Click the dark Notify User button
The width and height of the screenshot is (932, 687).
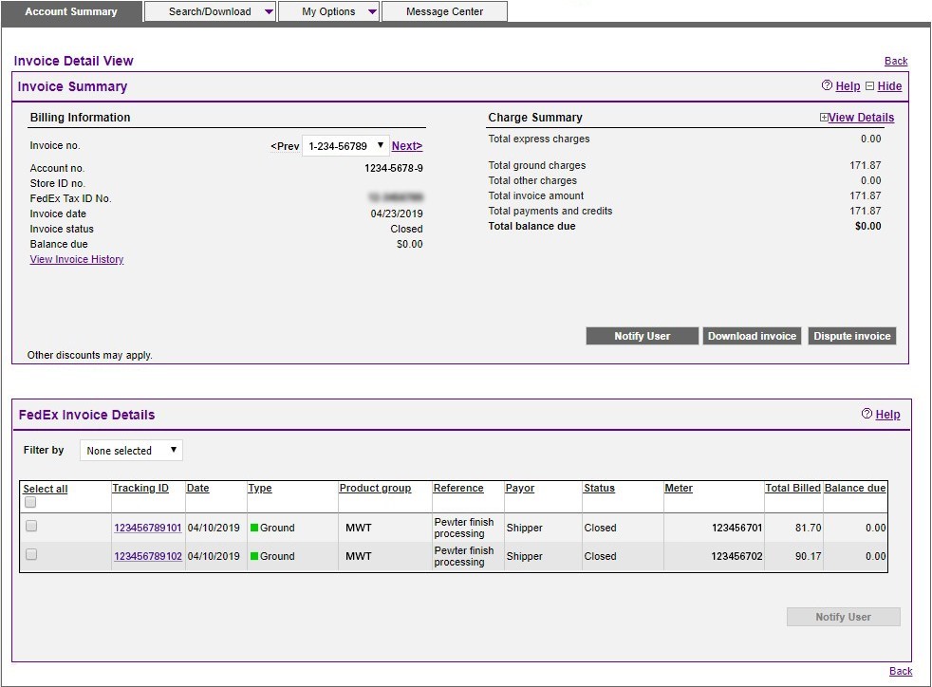pyautogui.click(x=642, y=336)
